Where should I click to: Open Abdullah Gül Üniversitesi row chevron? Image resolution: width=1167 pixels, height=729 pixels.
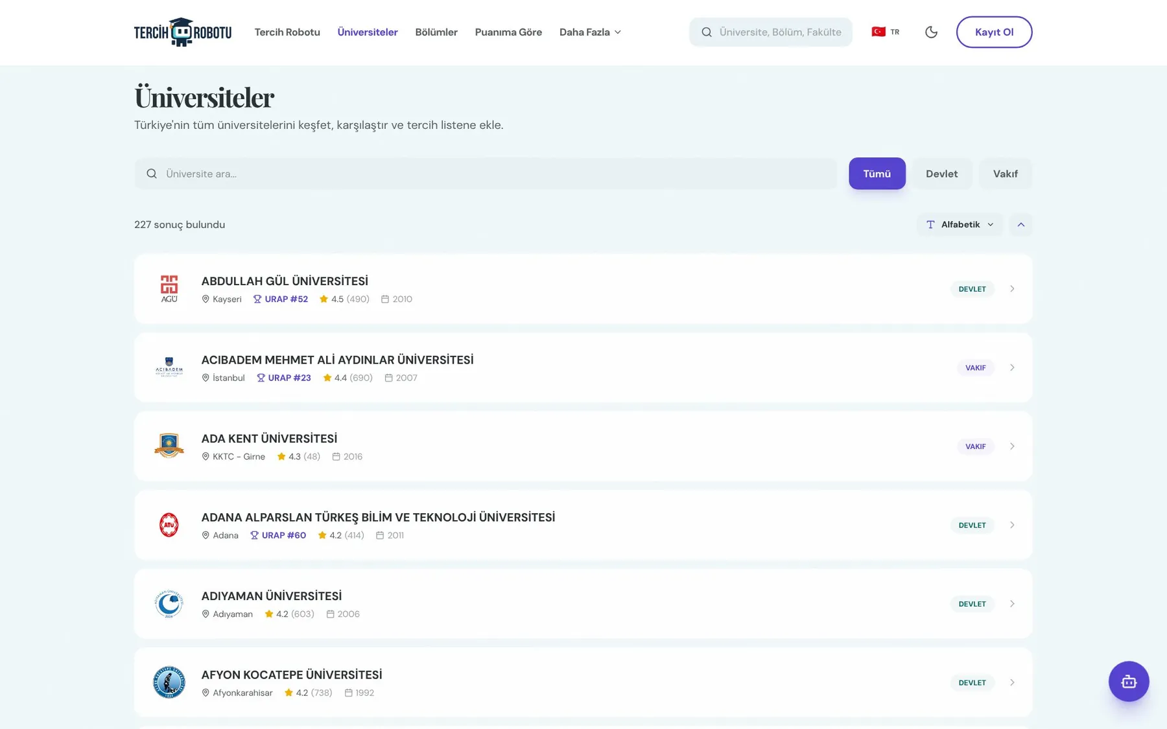pyautogui.click(x=1012, y=288)
